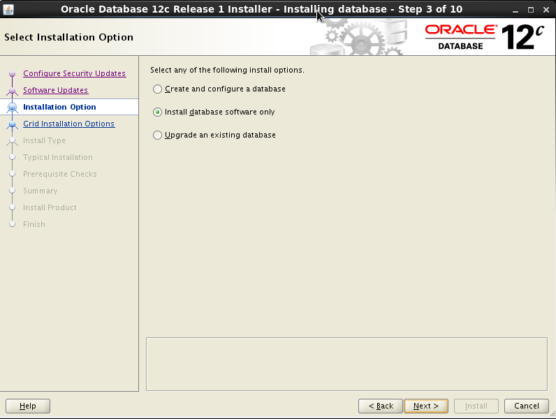Click the Select Installation Option heading
The width and height of the screenshot is (556, 419).
click(x=68, y=37)
